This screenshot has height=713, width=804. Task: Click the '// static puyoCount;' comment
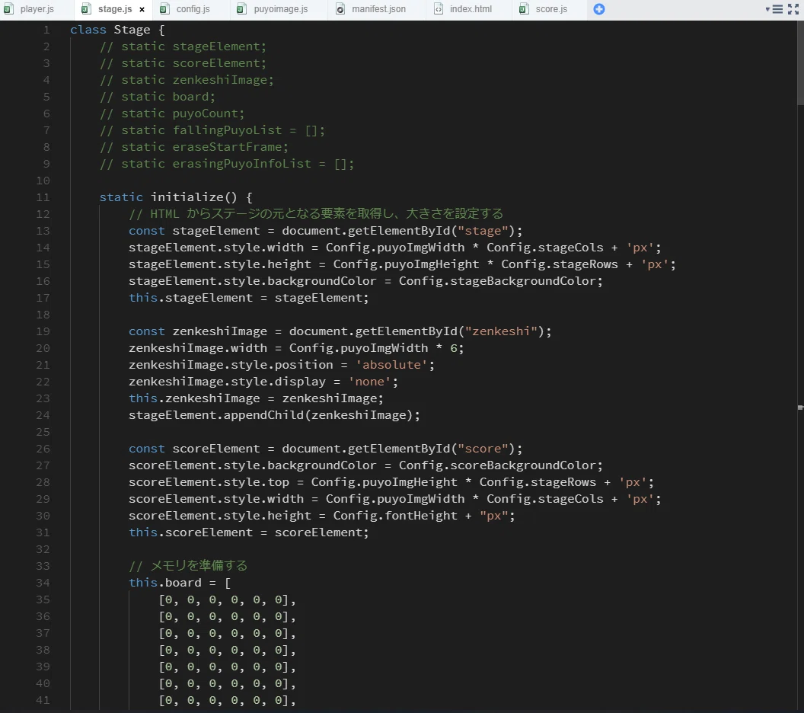[172, 114]
